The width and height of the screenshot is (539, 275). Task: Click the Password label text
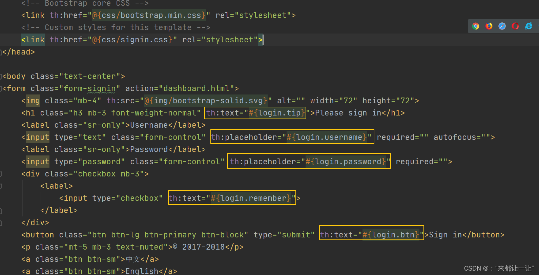[x=149, y=150]
